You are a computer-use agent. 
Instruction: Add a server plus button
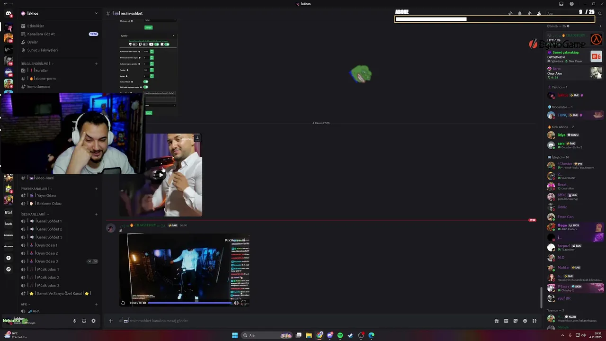[8, 258]
